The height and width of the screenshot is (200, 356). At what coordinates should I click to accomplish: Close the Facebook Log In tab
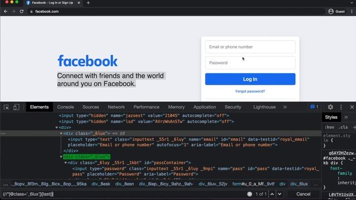click(x=79, y=3)
